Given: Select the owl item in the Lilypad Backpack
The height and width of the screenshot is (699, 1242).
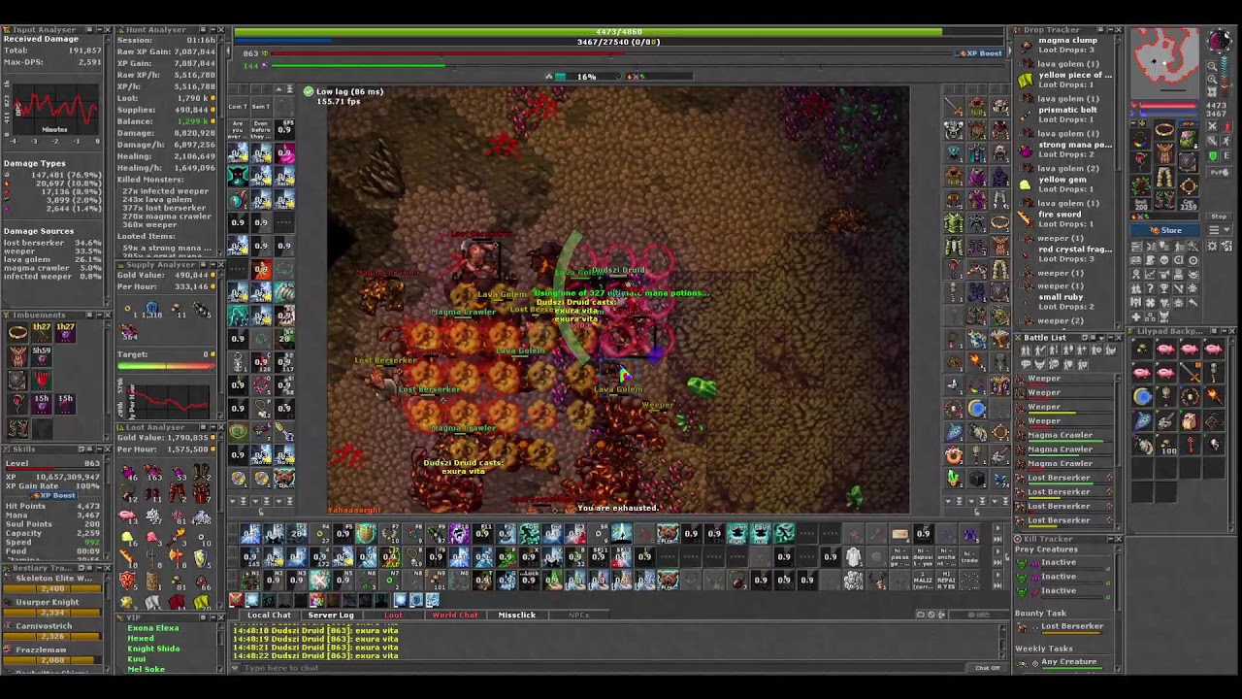Looking at the screenshot, I should tap(1190, 420).
